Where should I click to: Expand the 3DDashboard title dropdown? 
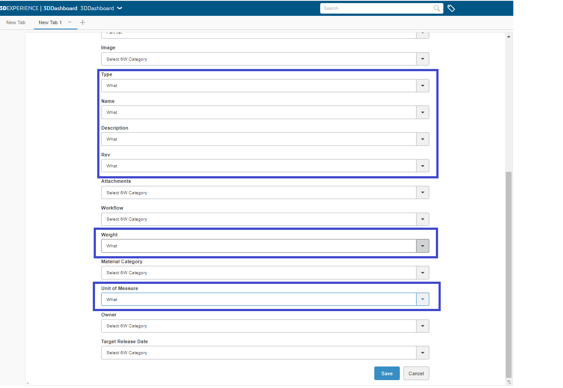coord(120,8)
